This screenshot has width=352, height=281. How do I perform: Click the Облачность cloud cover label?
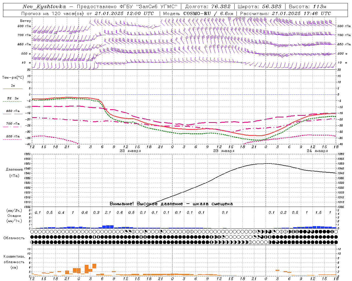click(14, 238)
